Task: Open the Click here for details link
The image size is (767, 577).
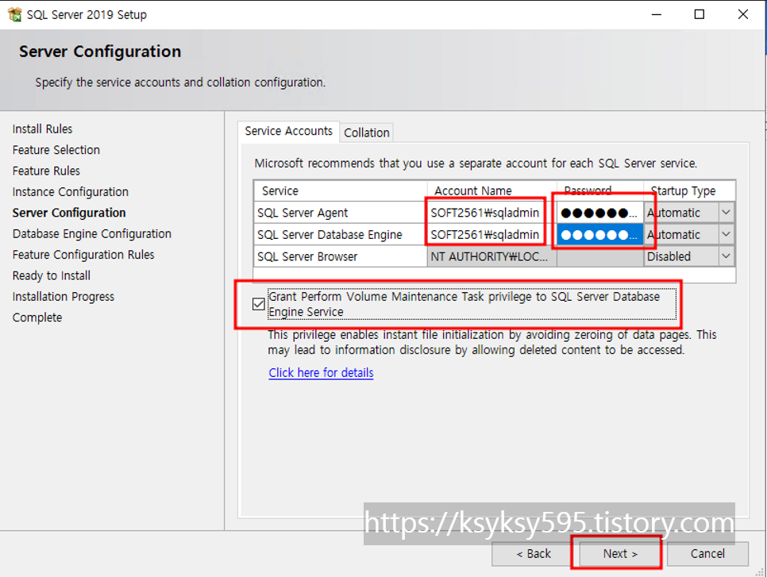Action: tap(321, 372)
